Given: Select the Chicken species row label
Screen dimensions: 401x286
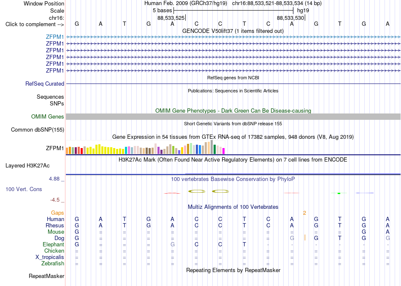Looking at the screenshot, I should point(54,251).
